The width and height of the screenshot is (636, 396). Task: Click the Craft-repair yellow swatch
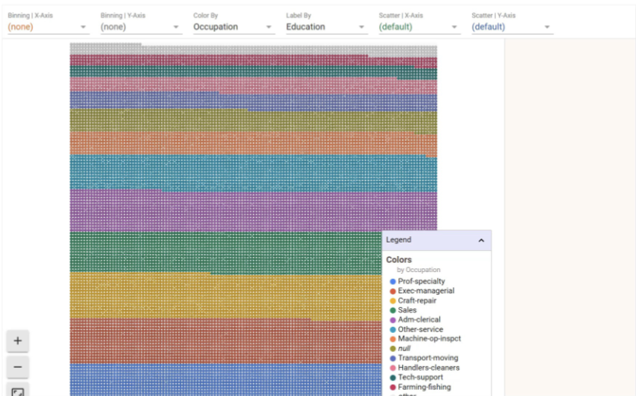coord(393,301)
